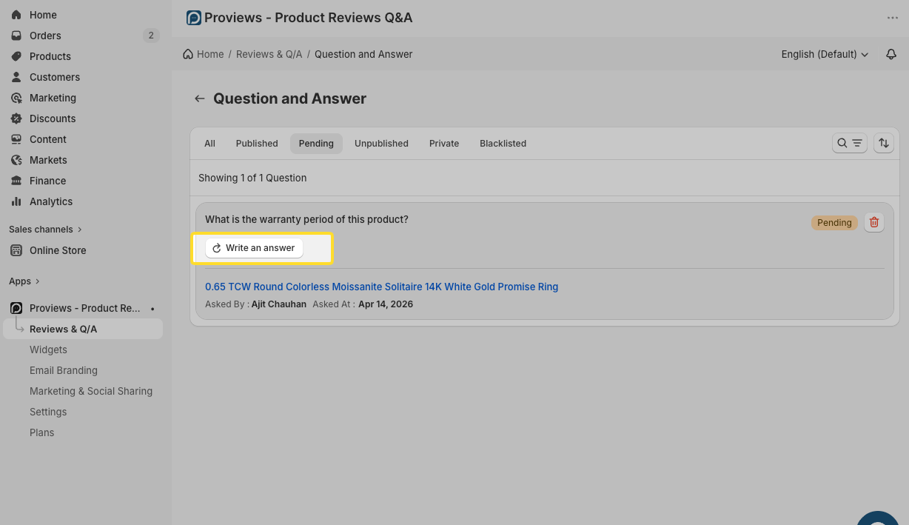Click the Orders inbox icon
This screenshot has height=525, width=909.
16,36
